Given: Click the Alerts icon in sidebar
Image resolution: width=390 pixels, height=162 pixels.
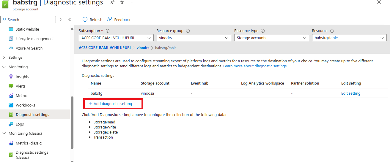Looking at the screenshot, I should click(11, 86).
